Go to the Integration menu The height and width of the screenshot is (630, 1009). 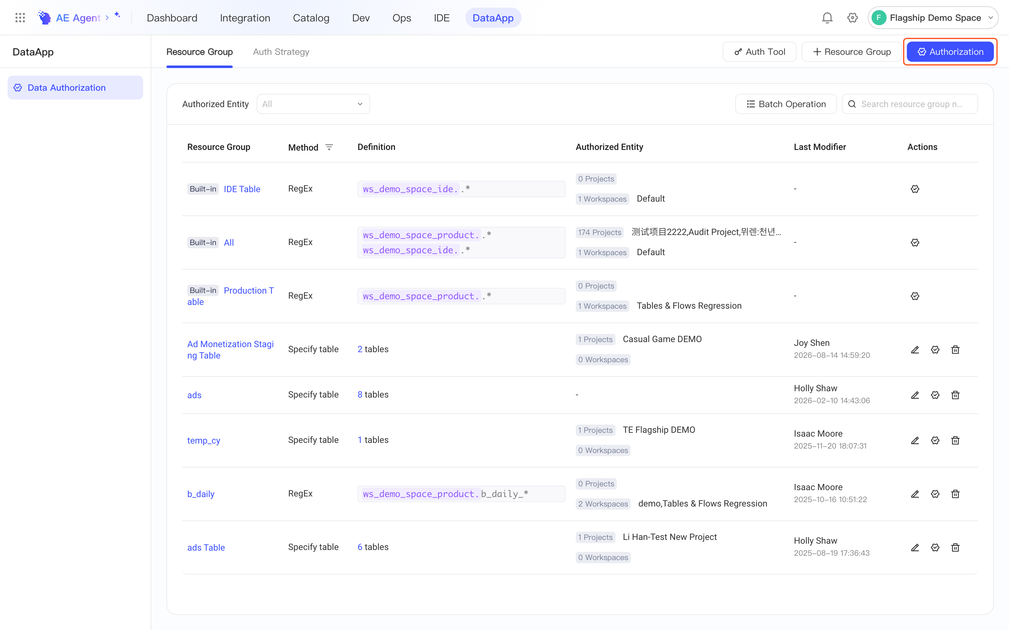click(245, 18)
